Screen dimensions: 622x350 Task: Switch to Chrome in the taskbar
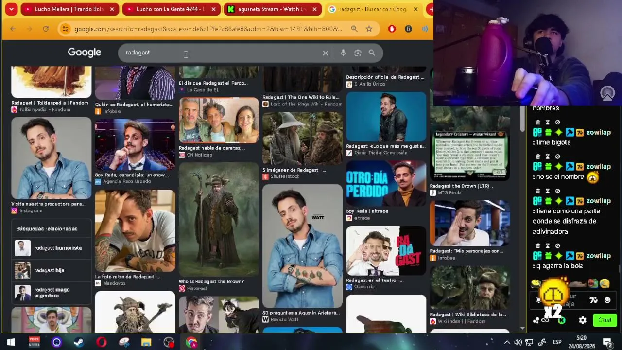191,342
